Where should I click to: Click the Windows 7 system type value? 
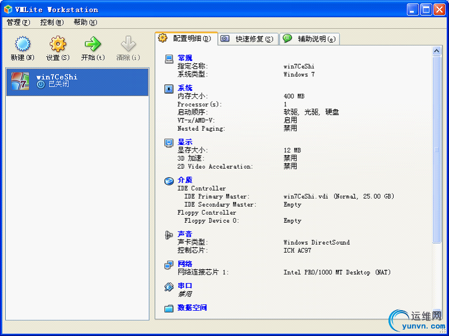(299, 74)
